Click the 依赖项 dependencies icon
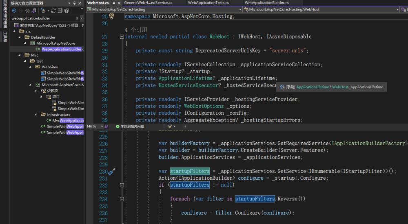Screen dimensions: 408x224 [x=43, y=91]
